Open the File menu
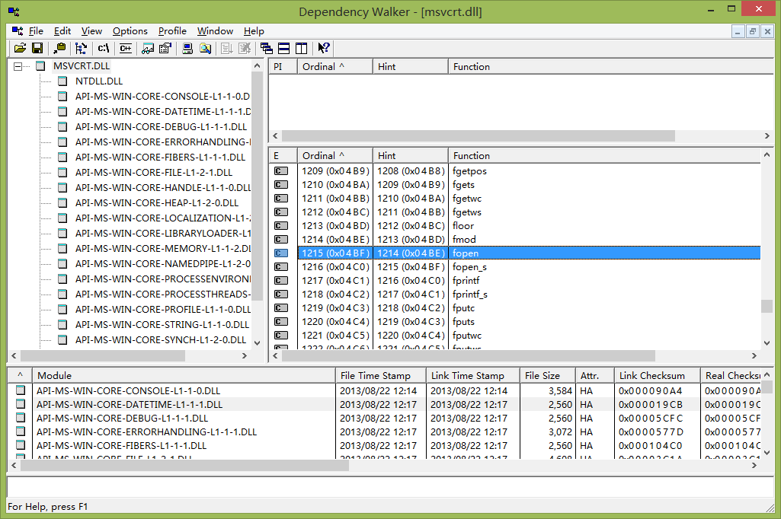781x519 pixels. point(36,31)
